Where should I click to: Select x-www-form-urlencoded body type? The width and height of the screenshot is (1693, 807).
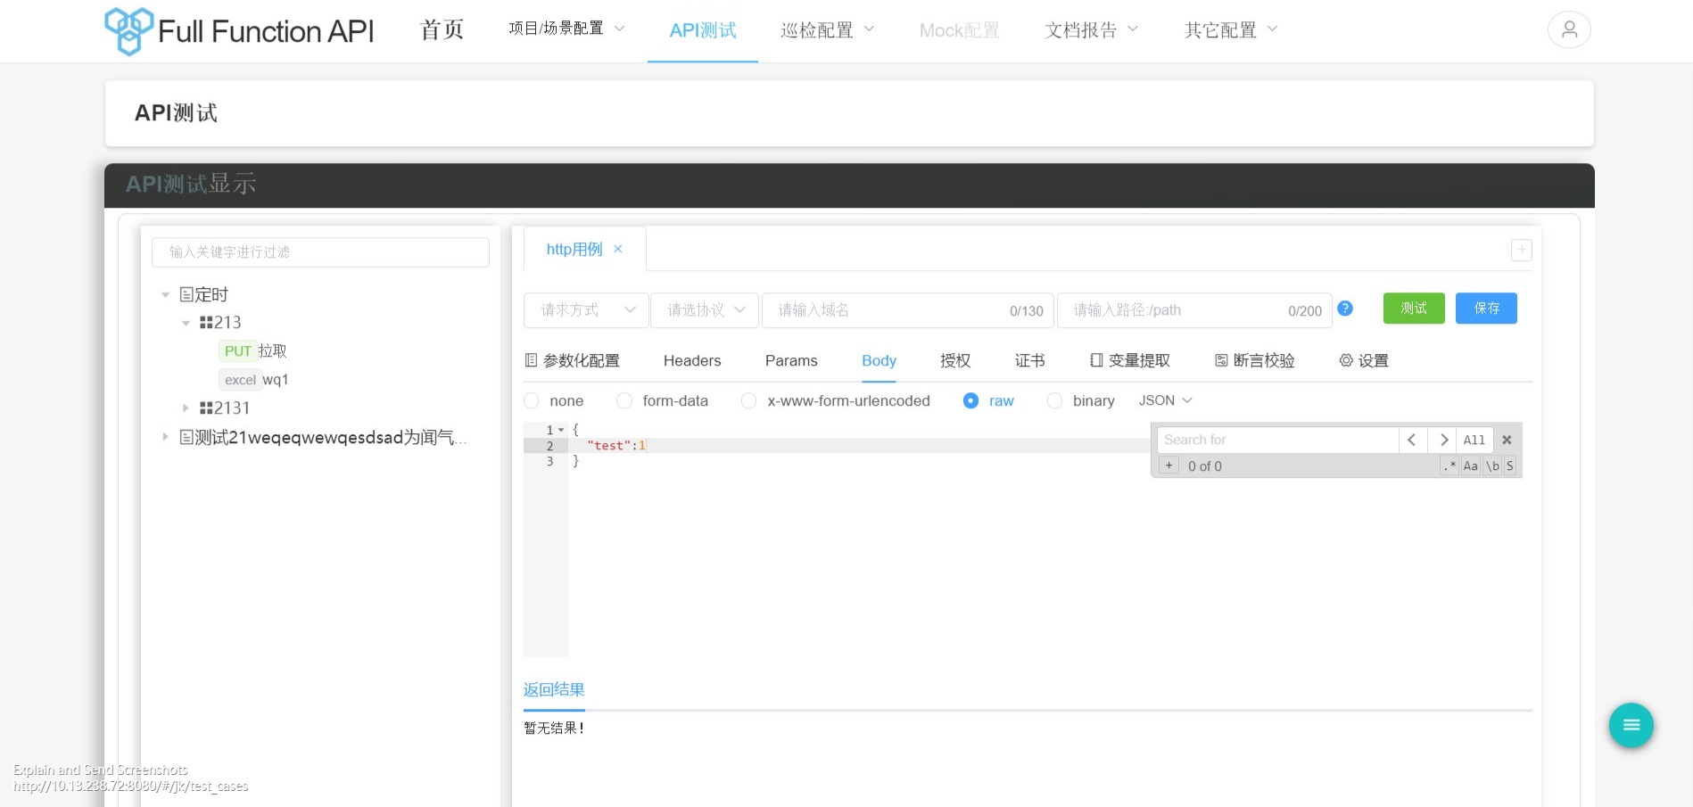point(836,401)
